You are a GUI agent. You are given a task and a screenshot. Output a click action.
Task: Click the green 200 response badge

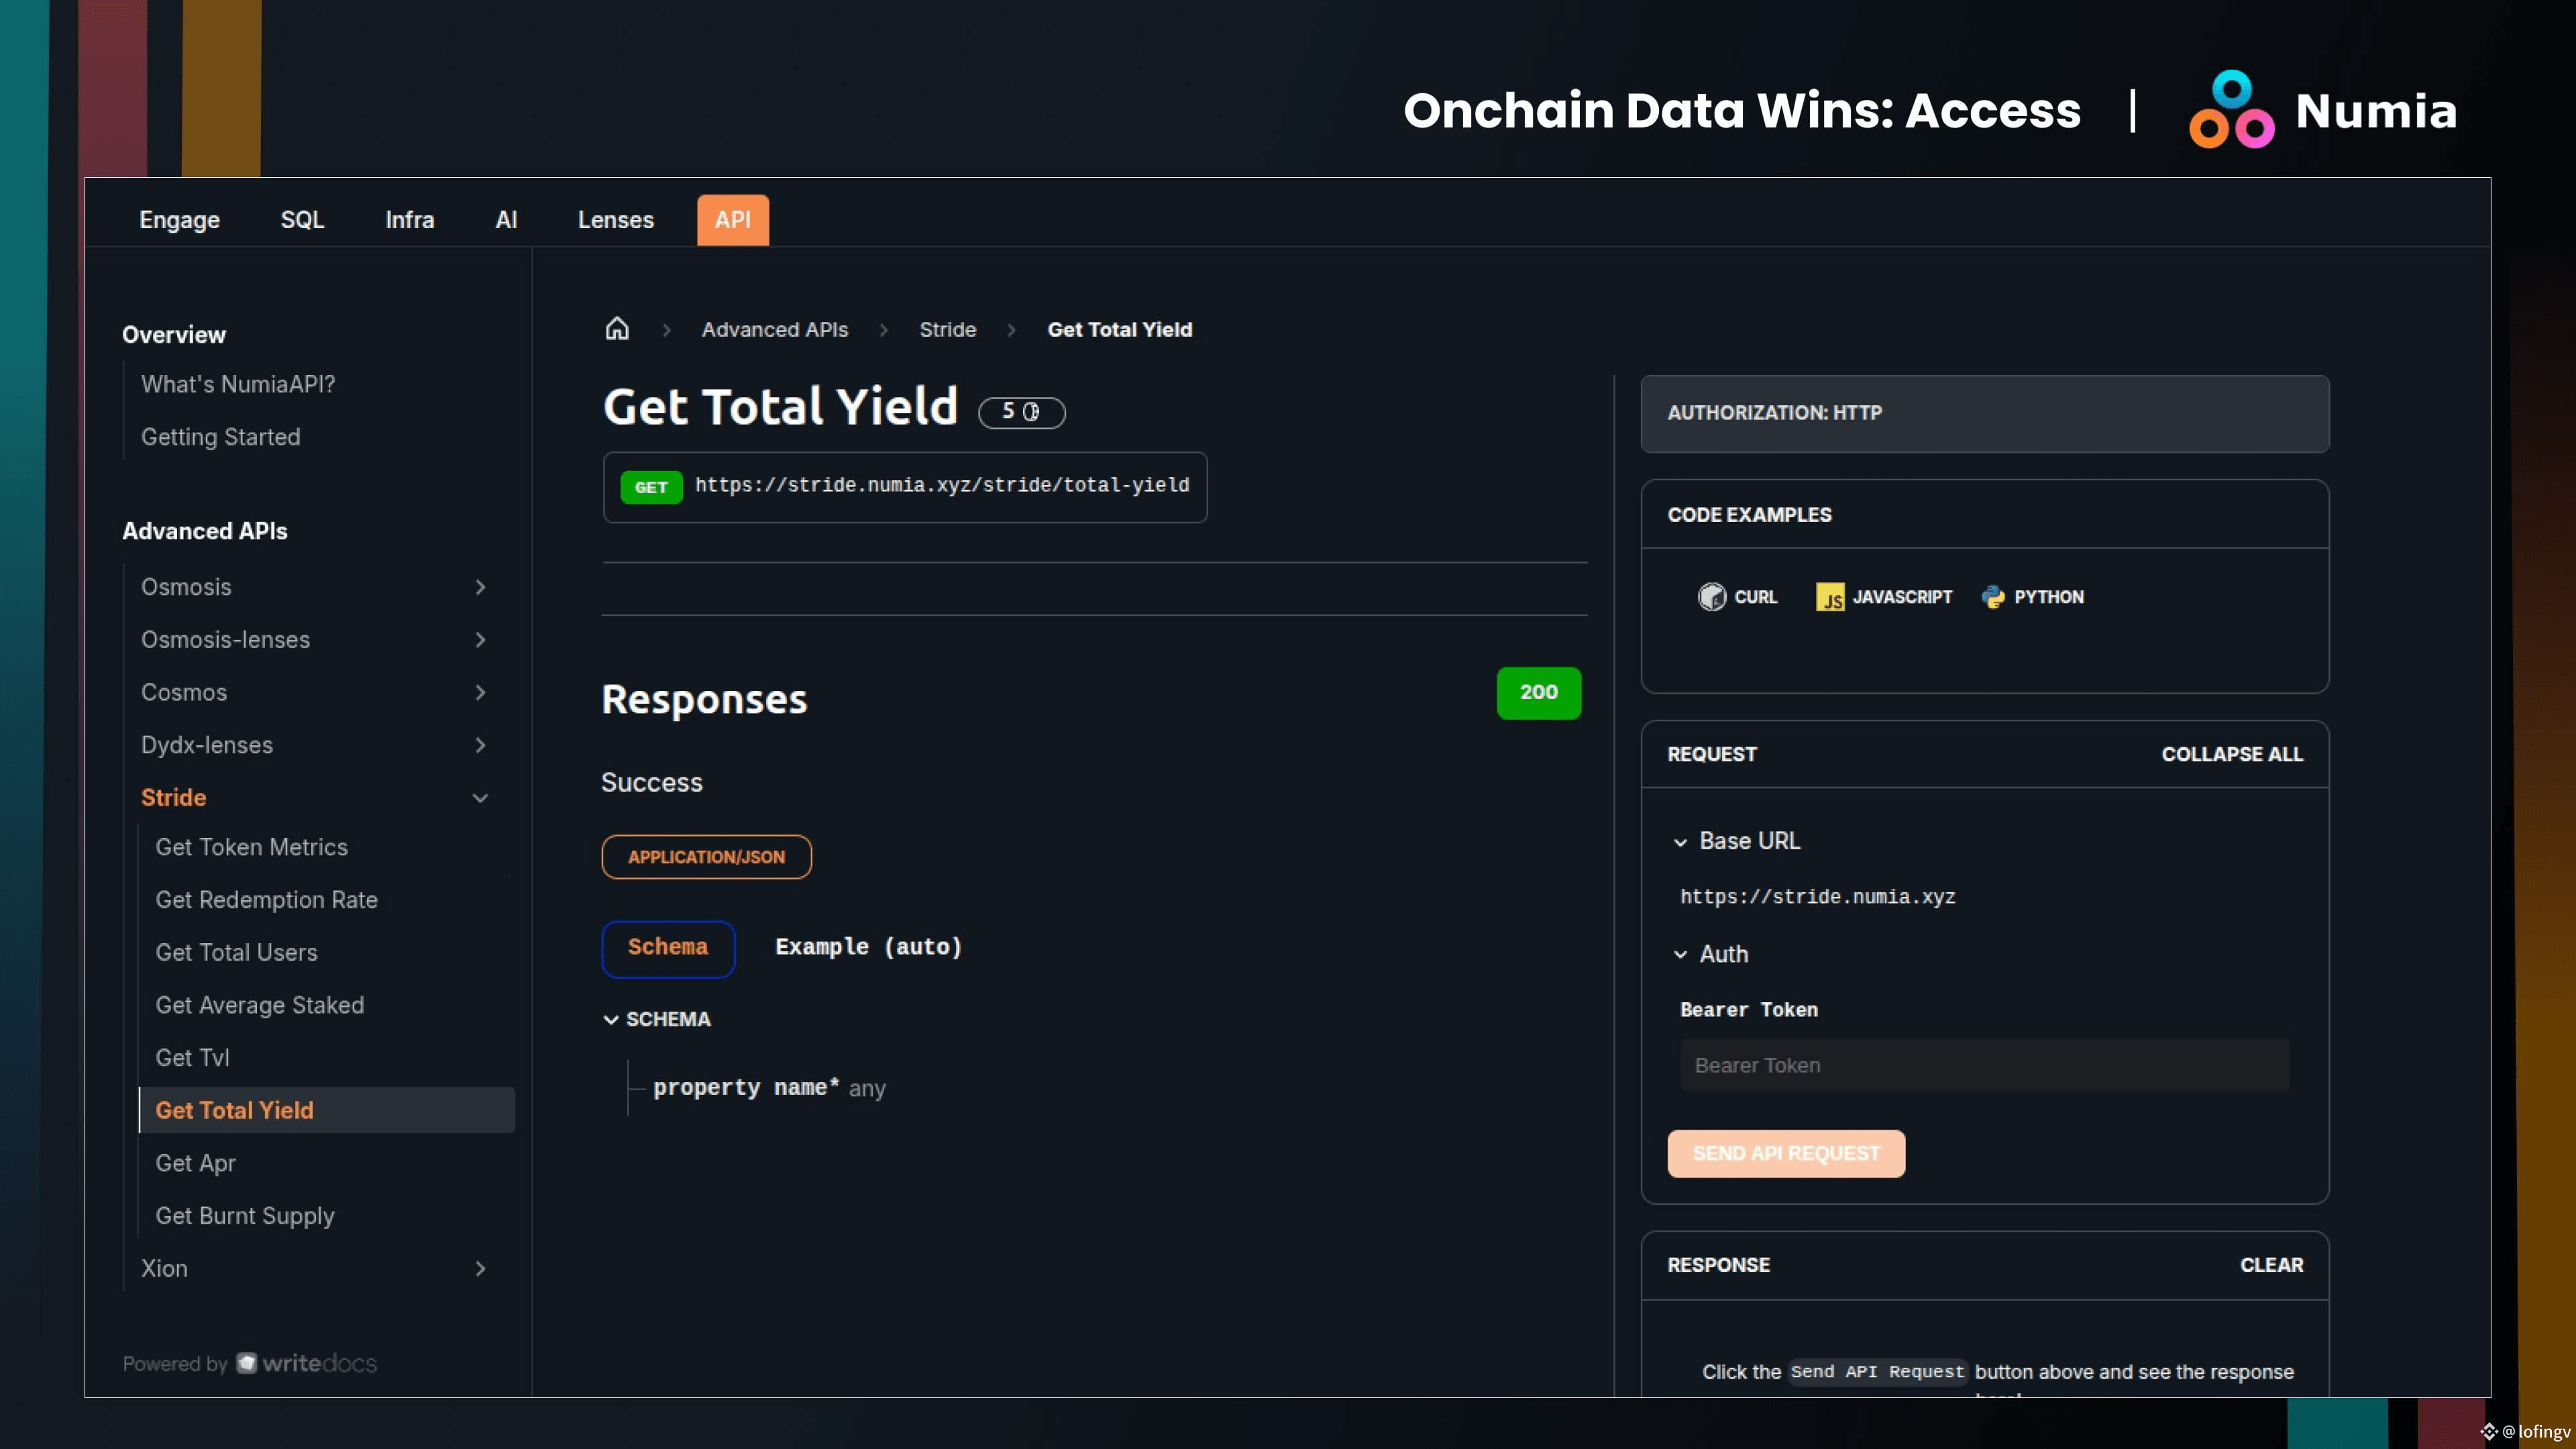click(1538, 692)
